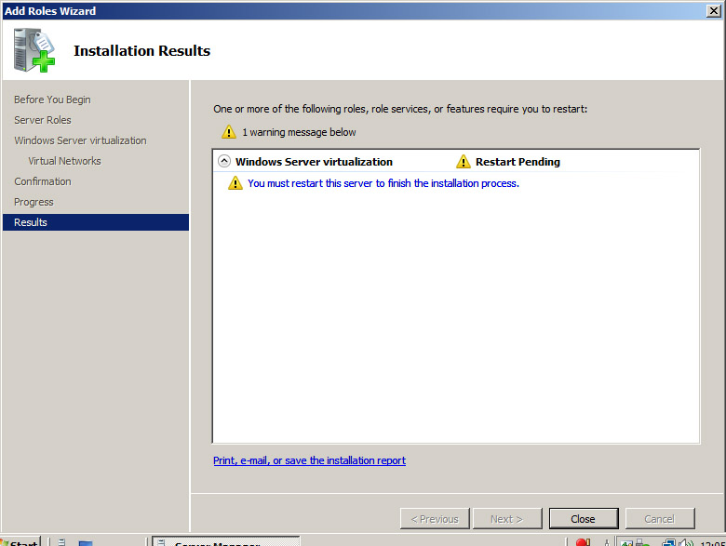Viewport: 726px width, 546px height.
Task: Click the Next > button
Action: pyautogui.click(x=507, y=519)
